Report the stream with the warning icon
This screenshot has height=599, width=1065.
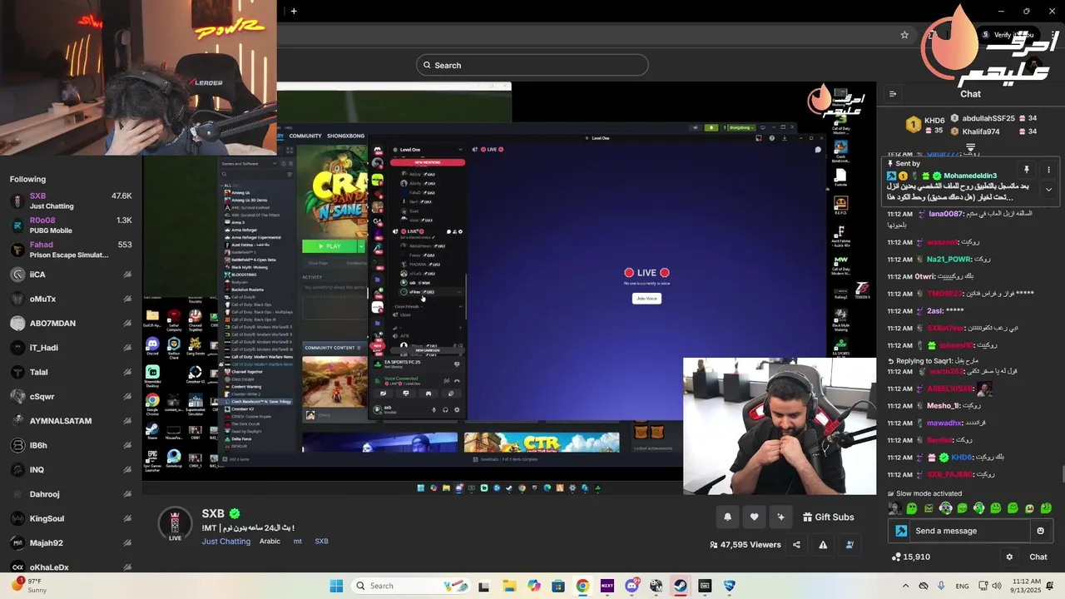click(823, 545)
